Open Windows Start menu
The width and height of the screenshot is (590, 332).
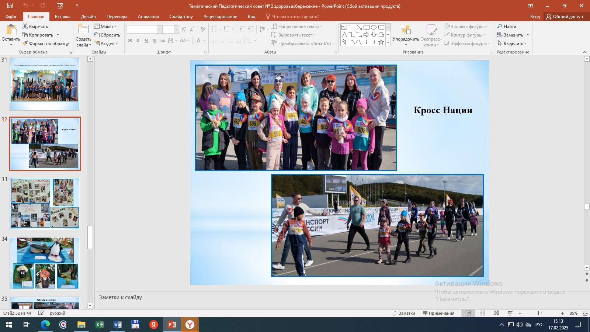pos(9,325)
